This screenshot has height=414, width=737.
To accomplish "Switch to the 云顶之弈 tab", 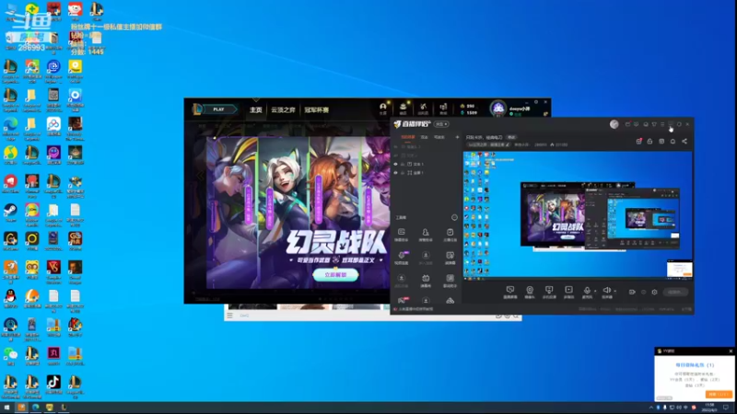I will point(283,109).
